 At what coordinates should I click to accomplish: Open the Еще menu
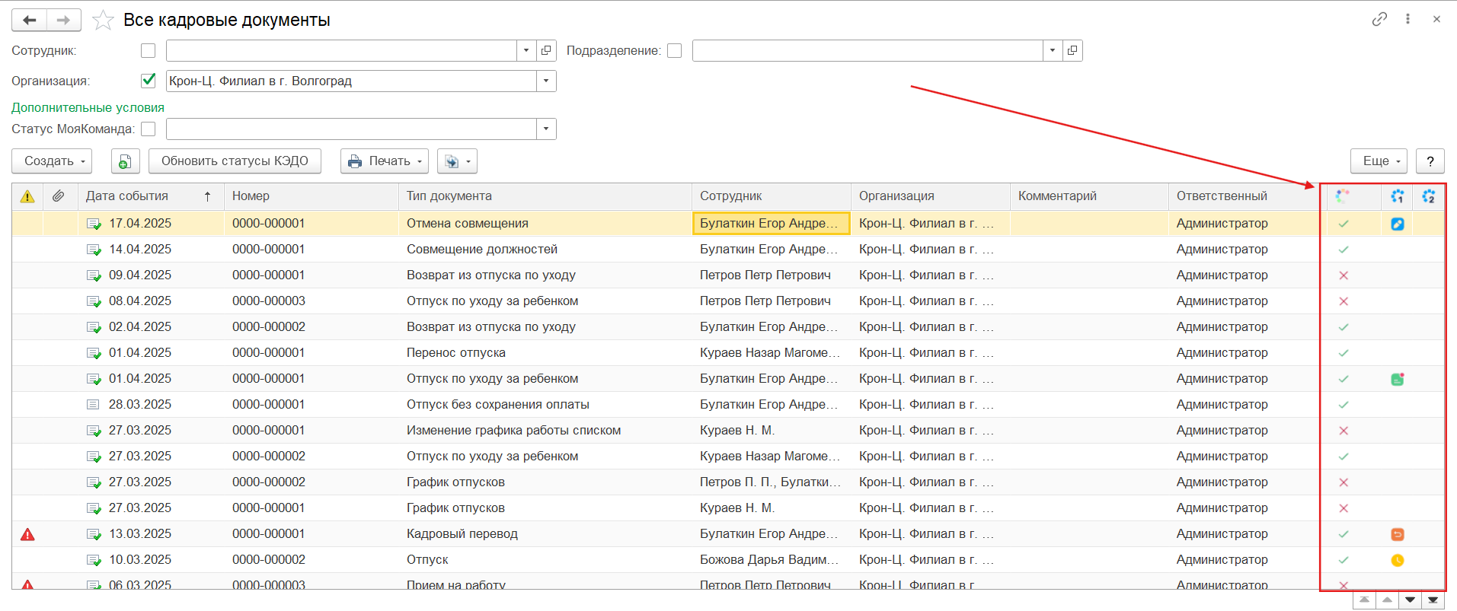pos(1379,161)
